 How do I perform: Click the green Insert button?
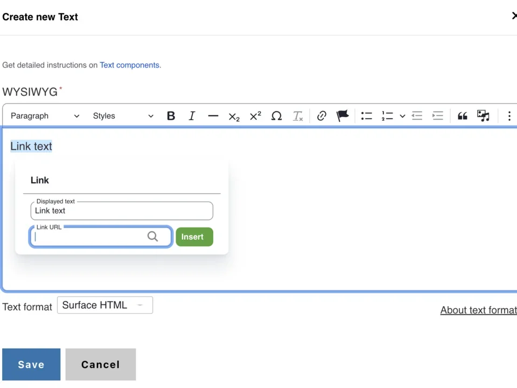click(194, 237)
